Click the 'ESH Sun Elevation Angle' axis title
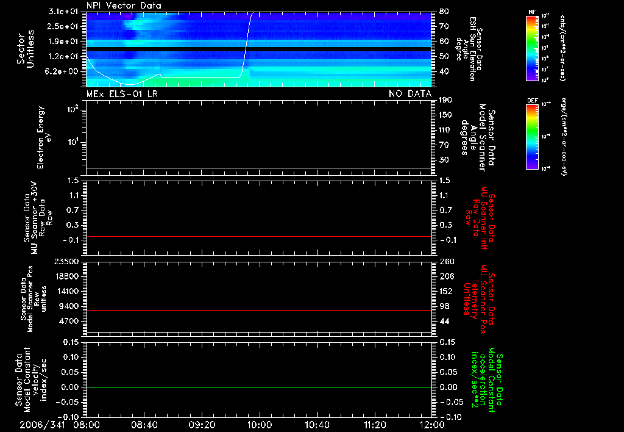 469,49
